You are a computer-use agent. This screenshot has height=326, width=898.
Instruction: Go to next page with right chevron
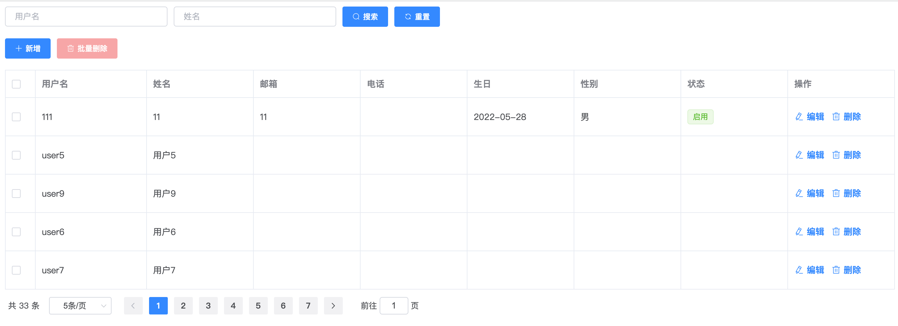tap(333, 306)
